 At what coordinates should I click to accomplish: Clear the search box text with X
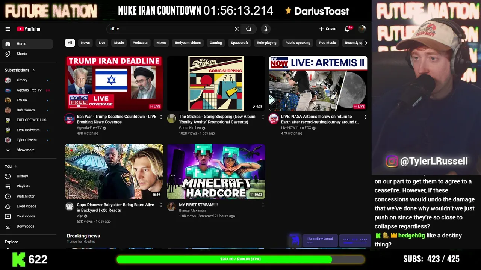[x=237, y=29]
